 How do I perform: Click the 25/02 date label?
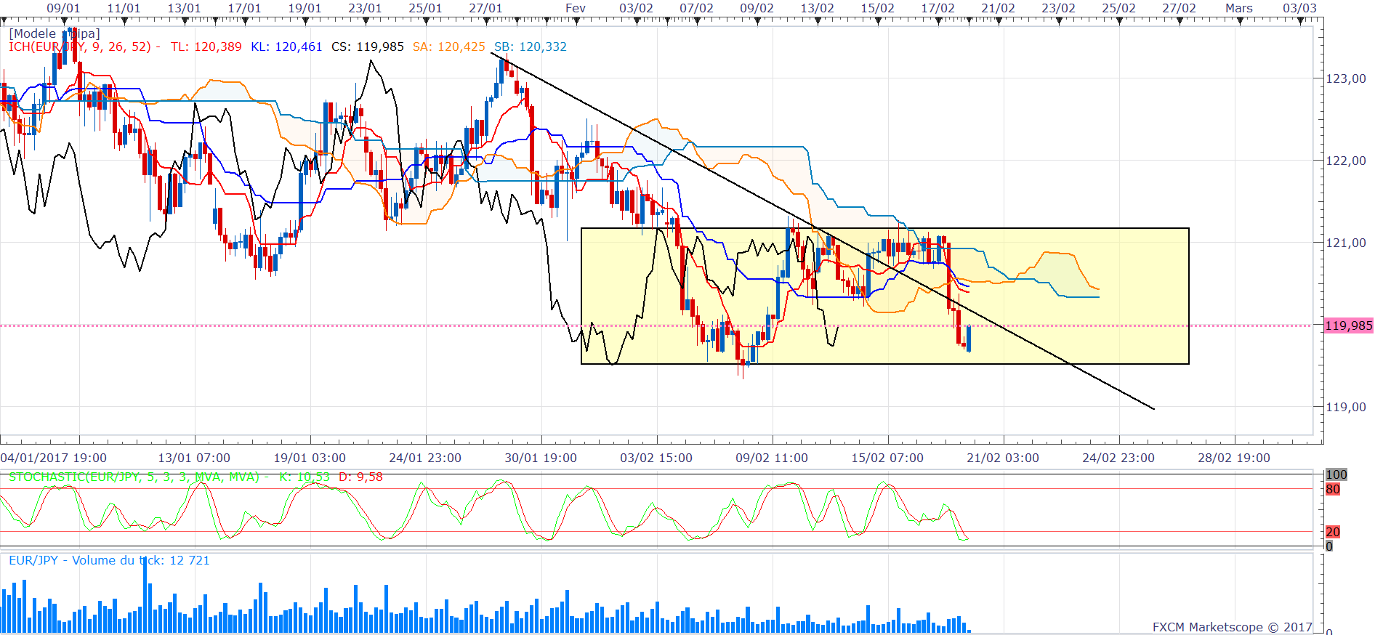[1118, 8]
